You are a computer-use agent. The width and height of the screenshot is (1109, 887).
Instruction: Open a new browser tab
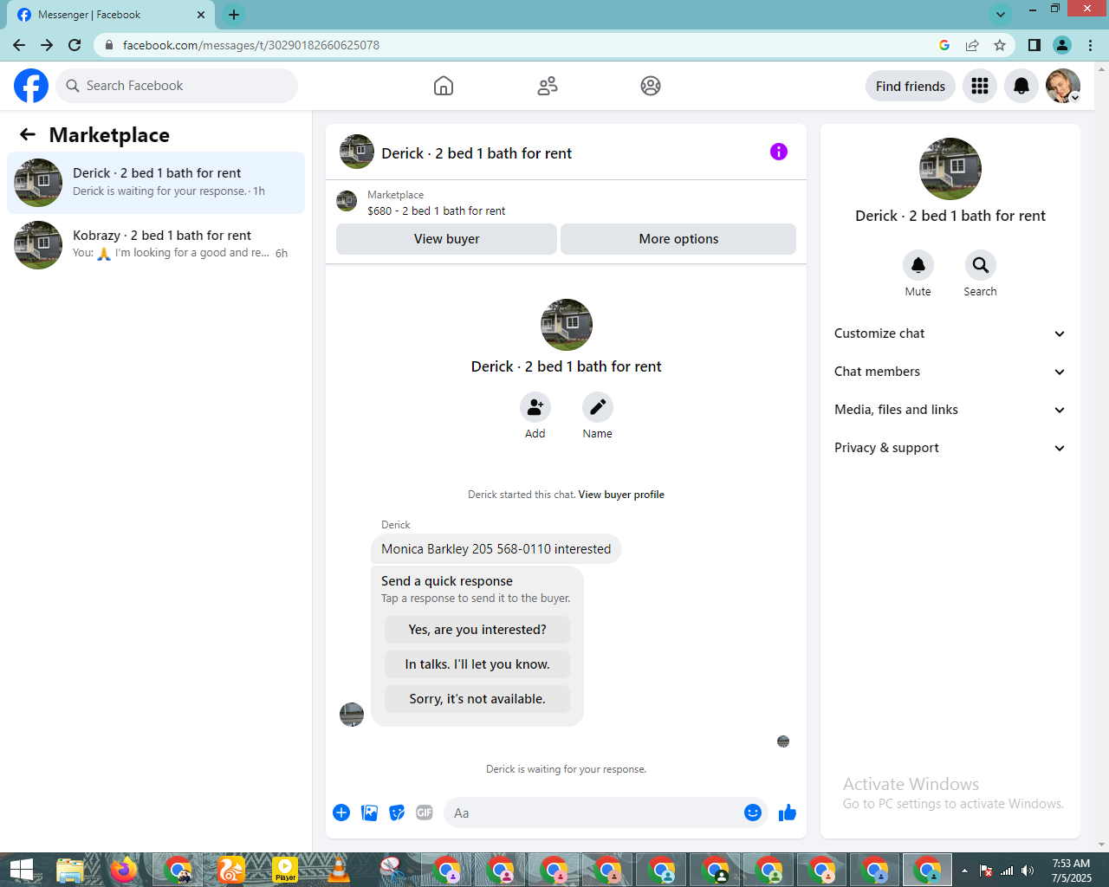tap(234, 15)
